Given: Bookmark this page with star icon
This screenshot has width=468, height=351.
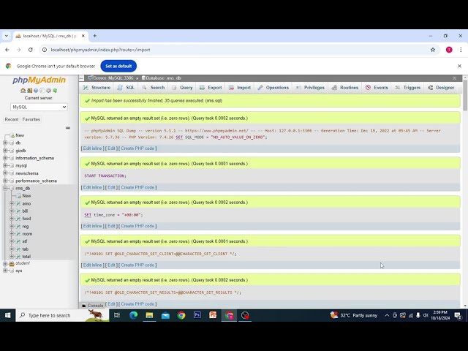Looking at the screenshot, I should [433, 50].
